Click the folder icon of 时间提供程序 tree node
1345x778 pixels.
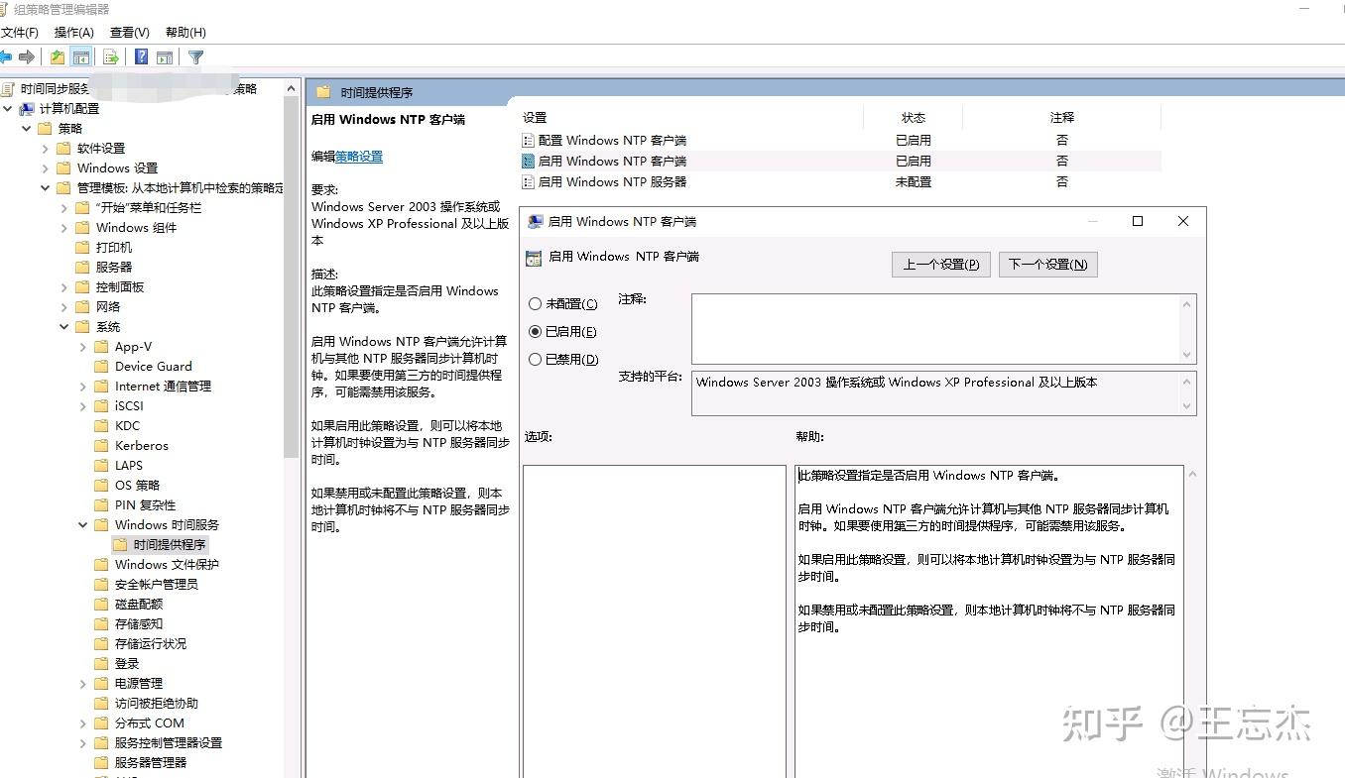pos(120,545)
